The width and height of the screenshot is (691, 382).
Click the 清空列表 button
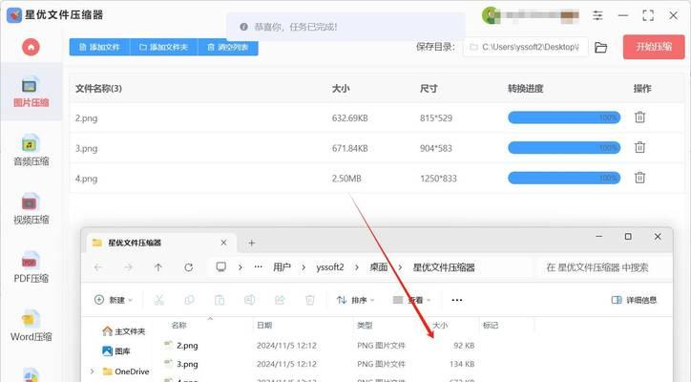[228, 47]
